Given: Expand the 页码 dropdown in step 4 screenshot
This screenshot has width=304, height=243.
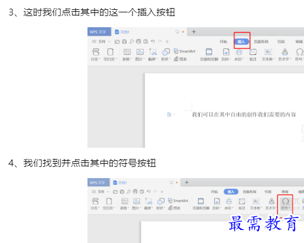Looking at the screenshot, I should click(220, 208).
